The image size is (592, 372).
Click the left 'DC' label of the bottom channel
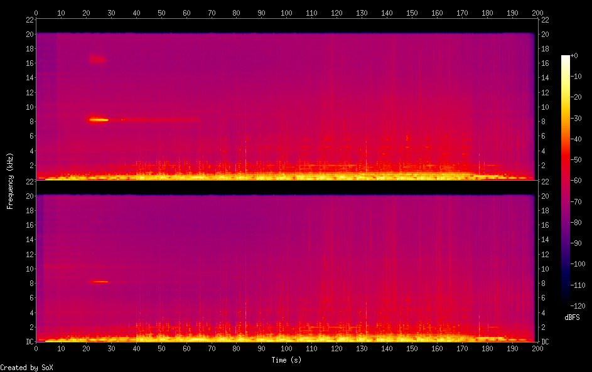tap(28, 342)
